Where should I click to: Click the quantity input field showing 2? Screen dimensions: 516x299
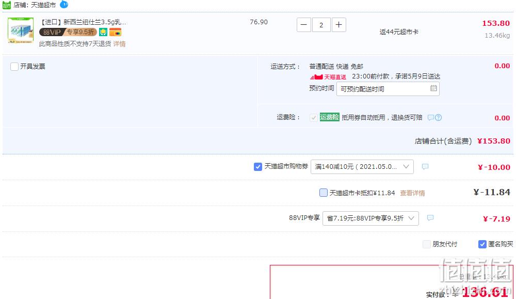(321, 25)
